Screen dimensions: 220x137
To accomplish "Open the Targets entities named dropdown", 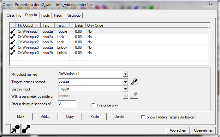I will (125, 82).
